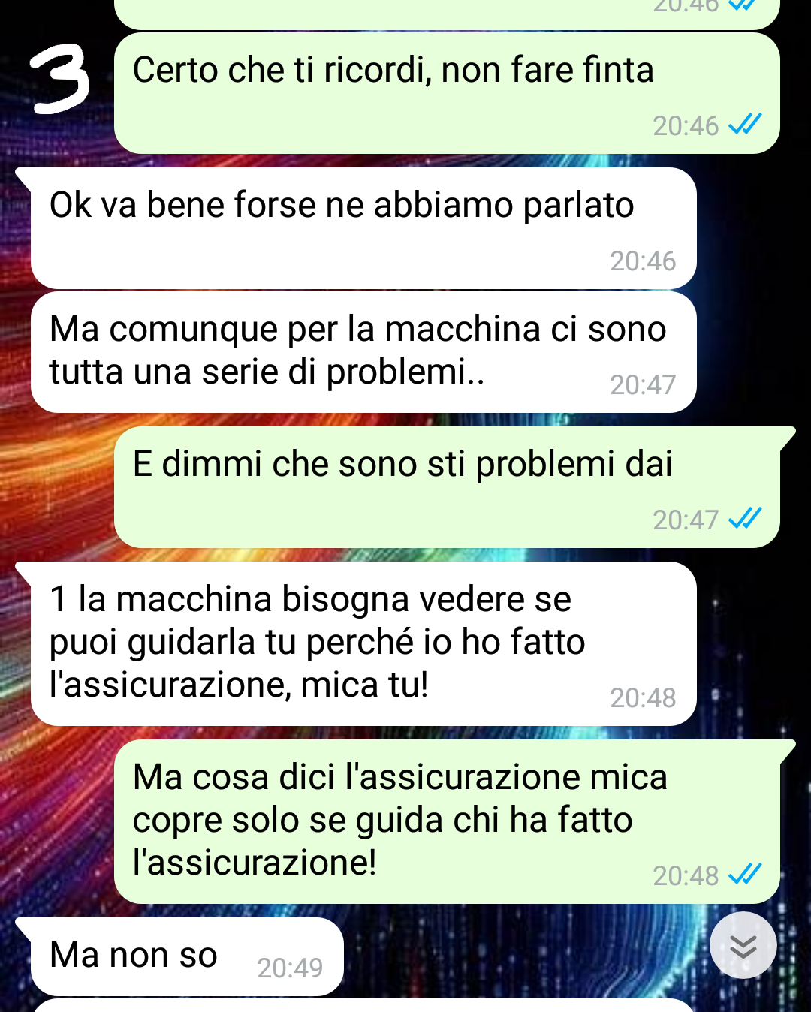Tap 20:46 timestamp under 'Ok va bene forse'
811x1012 pixels.
coord(643,261)
